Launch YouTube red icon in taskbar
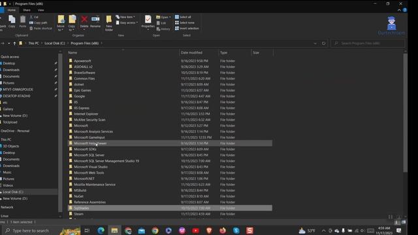 pos(196,230)
